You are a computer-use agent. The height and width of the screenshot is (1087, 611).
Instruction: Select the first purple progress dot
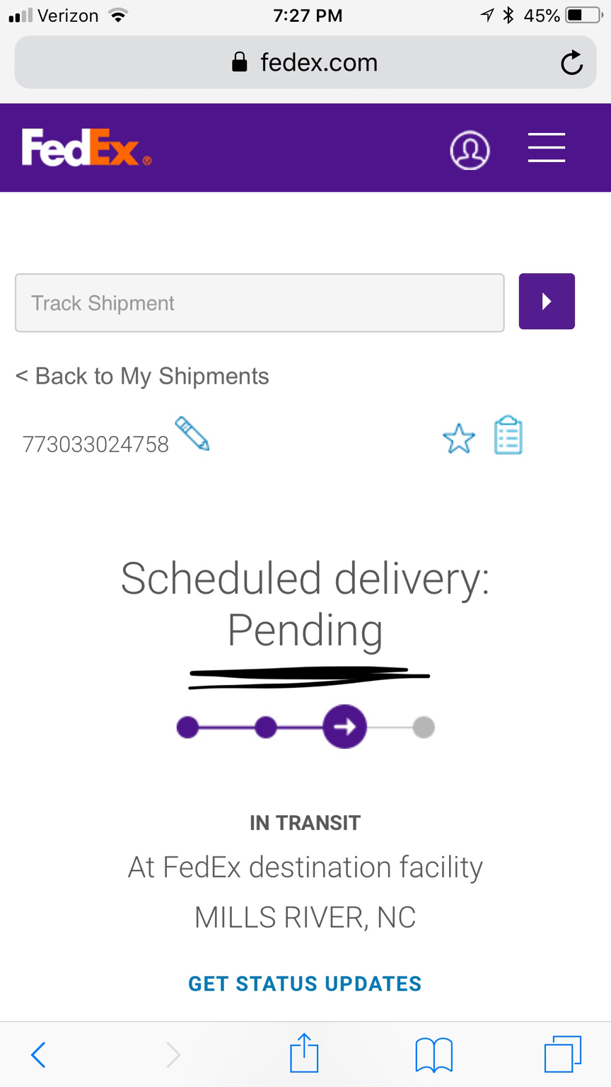pyautogui.click(x=187, y=727)
